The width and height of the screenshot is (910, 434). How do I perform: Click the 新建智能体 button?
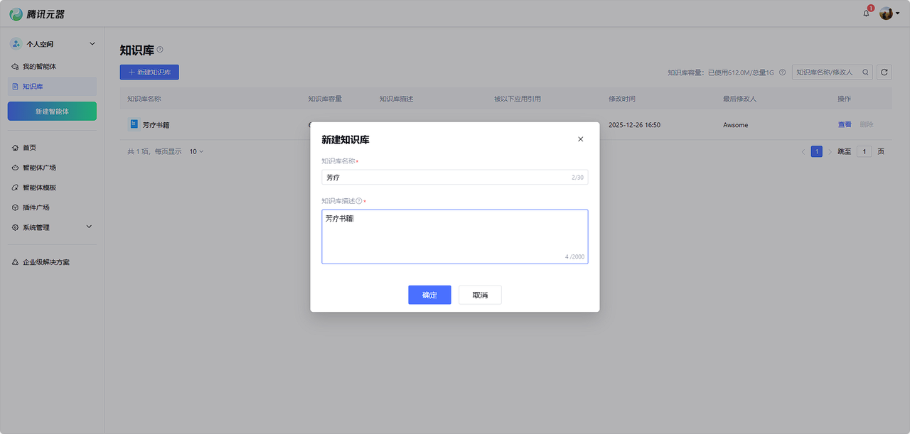[x=52, y=112]
